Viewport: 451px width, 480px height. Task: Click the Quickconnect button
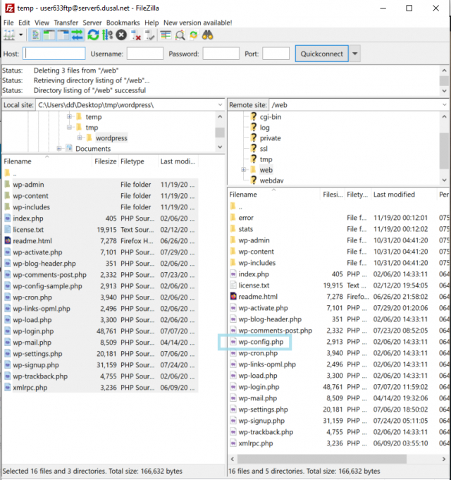(x=321, y=54)
